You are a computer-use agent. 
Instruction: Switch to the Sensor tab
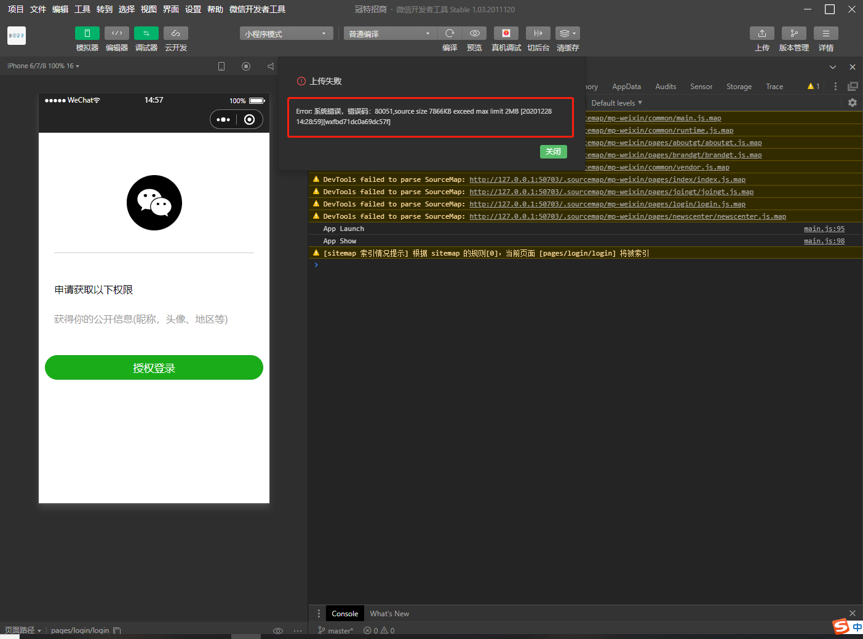(701, 87)
